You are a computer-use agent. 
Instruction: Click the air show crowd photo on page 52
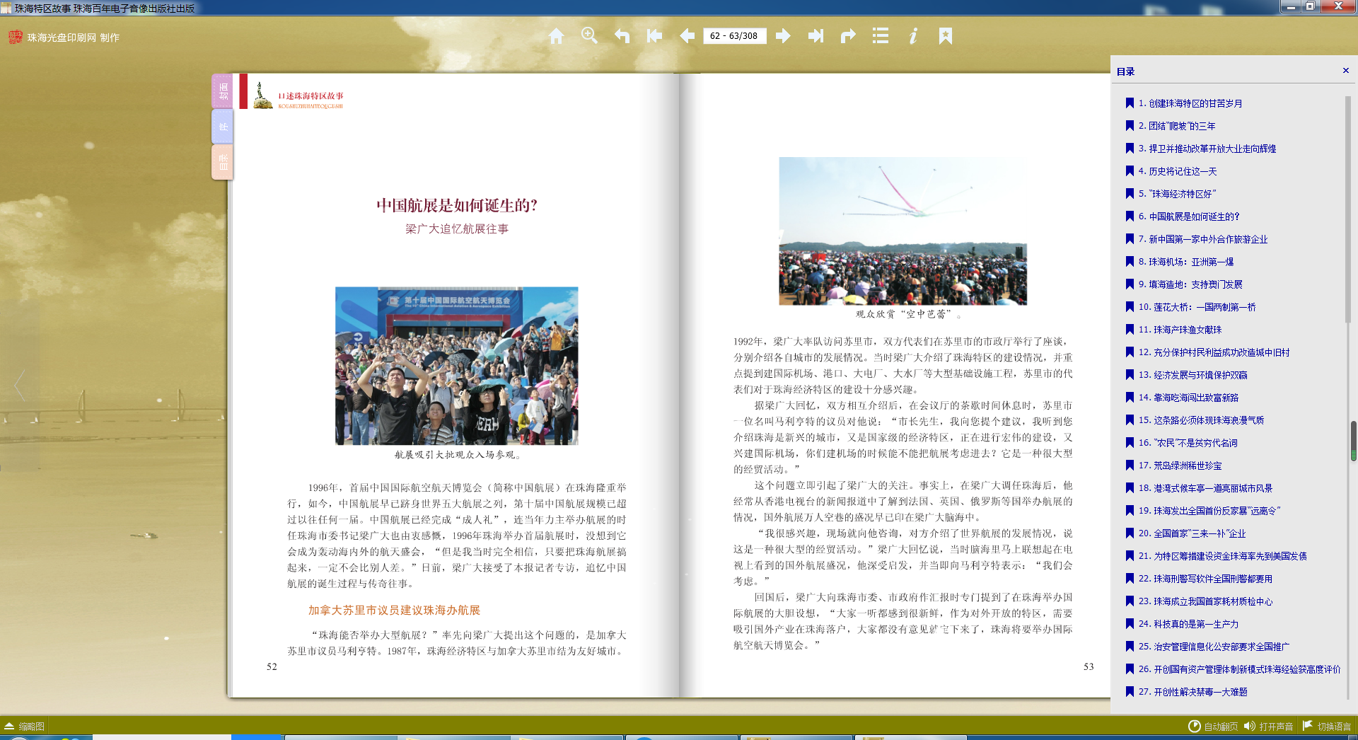coord(456,366)
